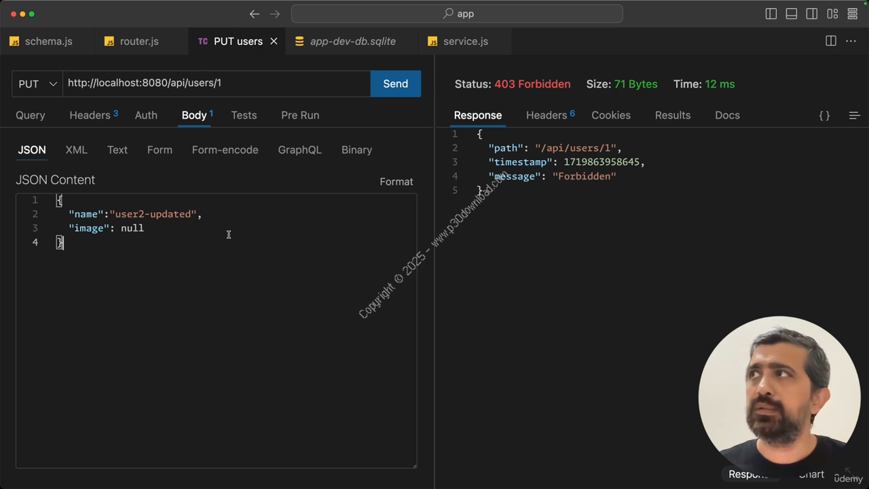This screenshot has width=869, height=489.
Task: Open the request Headers tab
Action: [94, 115]
